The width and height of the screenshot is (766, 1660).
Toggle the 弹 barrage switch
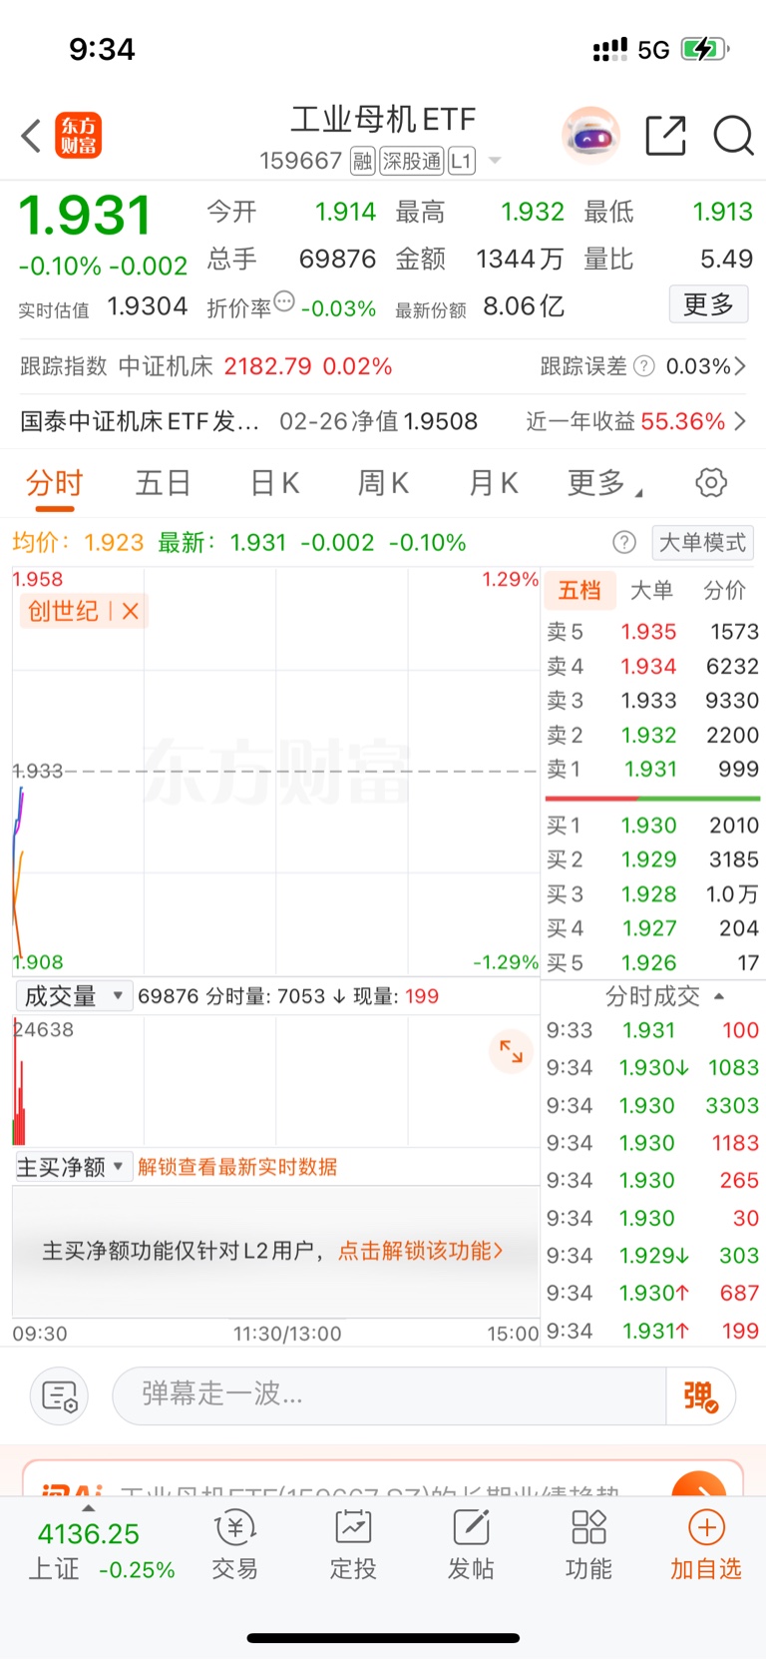point(700,1395)
